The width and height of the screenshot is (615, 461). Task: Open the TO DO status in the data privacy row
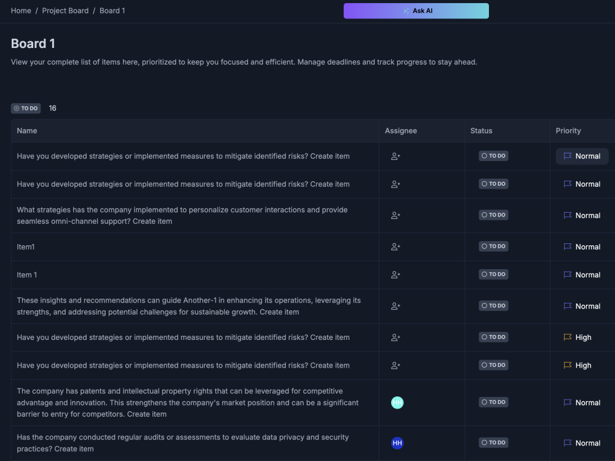click(493, 443)
